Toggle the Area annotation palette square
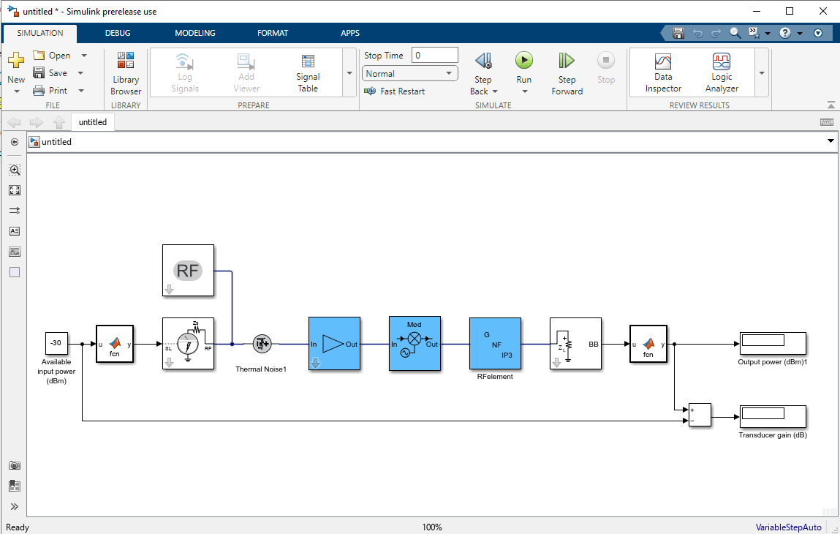The width and height of the screenshot is (840, 534). (15, 272)
